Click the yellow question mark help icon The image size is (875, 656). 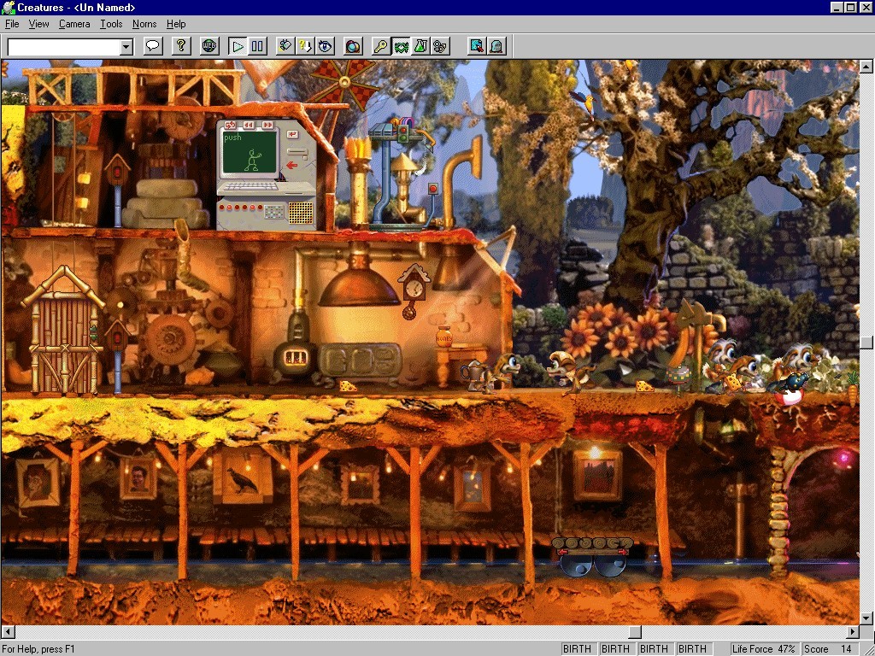181,46
